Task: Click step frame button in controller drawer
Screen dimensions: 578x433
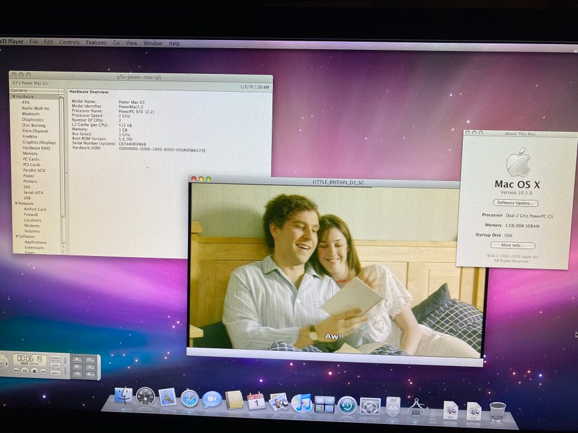Action: [x=78, y=366]
